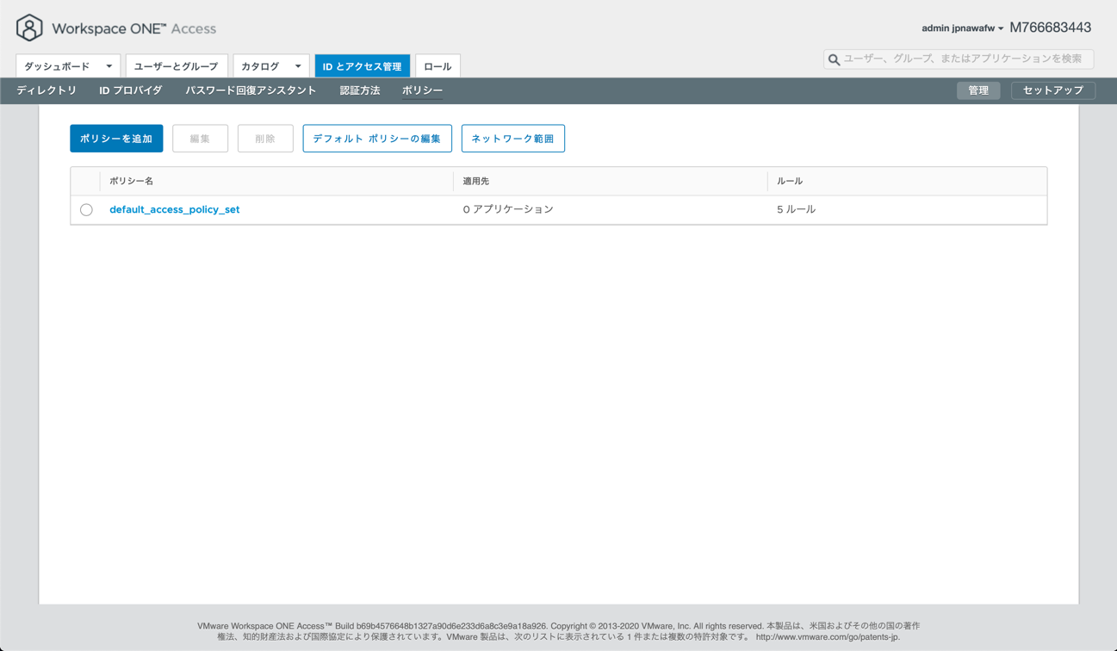Go to the ディレクトリ submenu
This screenshot has width=1117, height=651.
[47, 90]
